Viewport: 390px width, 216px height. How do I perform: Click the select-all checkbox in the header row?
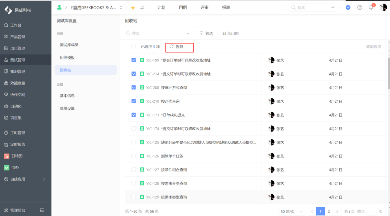134,46
